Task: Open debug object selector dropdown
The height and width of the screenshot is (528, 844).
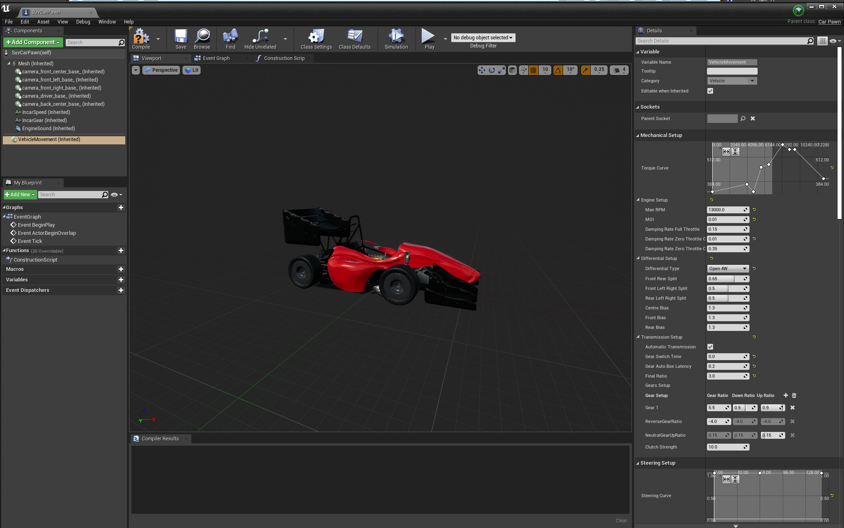Action: coord(483,37)
